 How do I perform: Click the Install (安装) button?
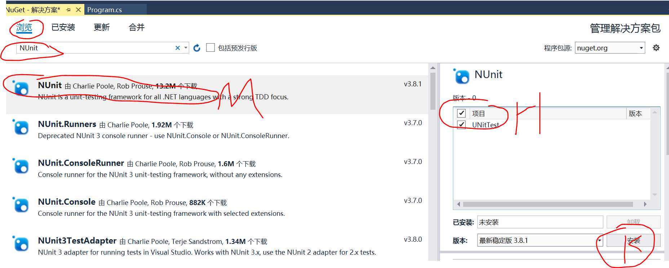pyautogui.click(x=633, y=240)
